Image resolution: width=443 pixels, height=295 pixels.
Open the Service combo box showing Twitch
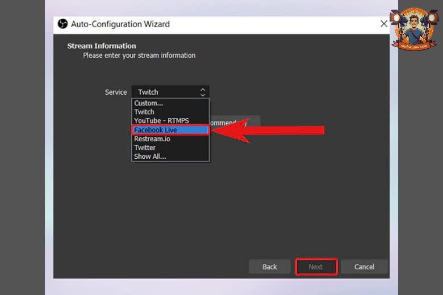[170, 92]
